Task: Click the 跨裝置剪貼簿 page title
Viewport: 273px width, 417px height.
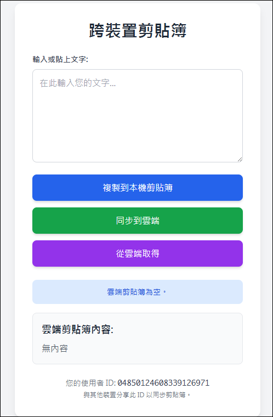Action: point(138,30)
